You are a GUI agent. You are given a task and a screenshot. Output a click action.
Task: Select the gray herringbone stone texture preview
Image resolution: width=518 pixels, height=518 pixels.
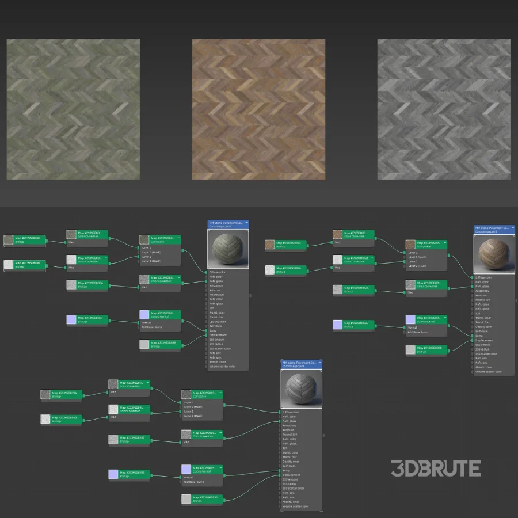tap(444, 109)
